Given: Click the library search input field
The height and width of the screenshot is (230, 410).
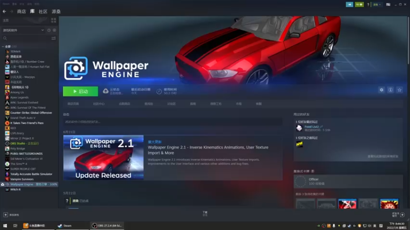Looking at the screenshot, I should (x=29, y=38).
